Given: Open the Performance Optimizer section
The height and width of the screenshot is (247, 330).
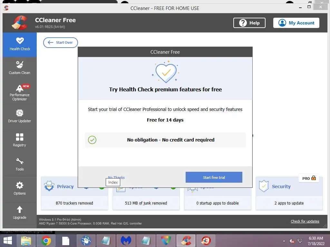Looking at the screenshot, I should point(20,93).
